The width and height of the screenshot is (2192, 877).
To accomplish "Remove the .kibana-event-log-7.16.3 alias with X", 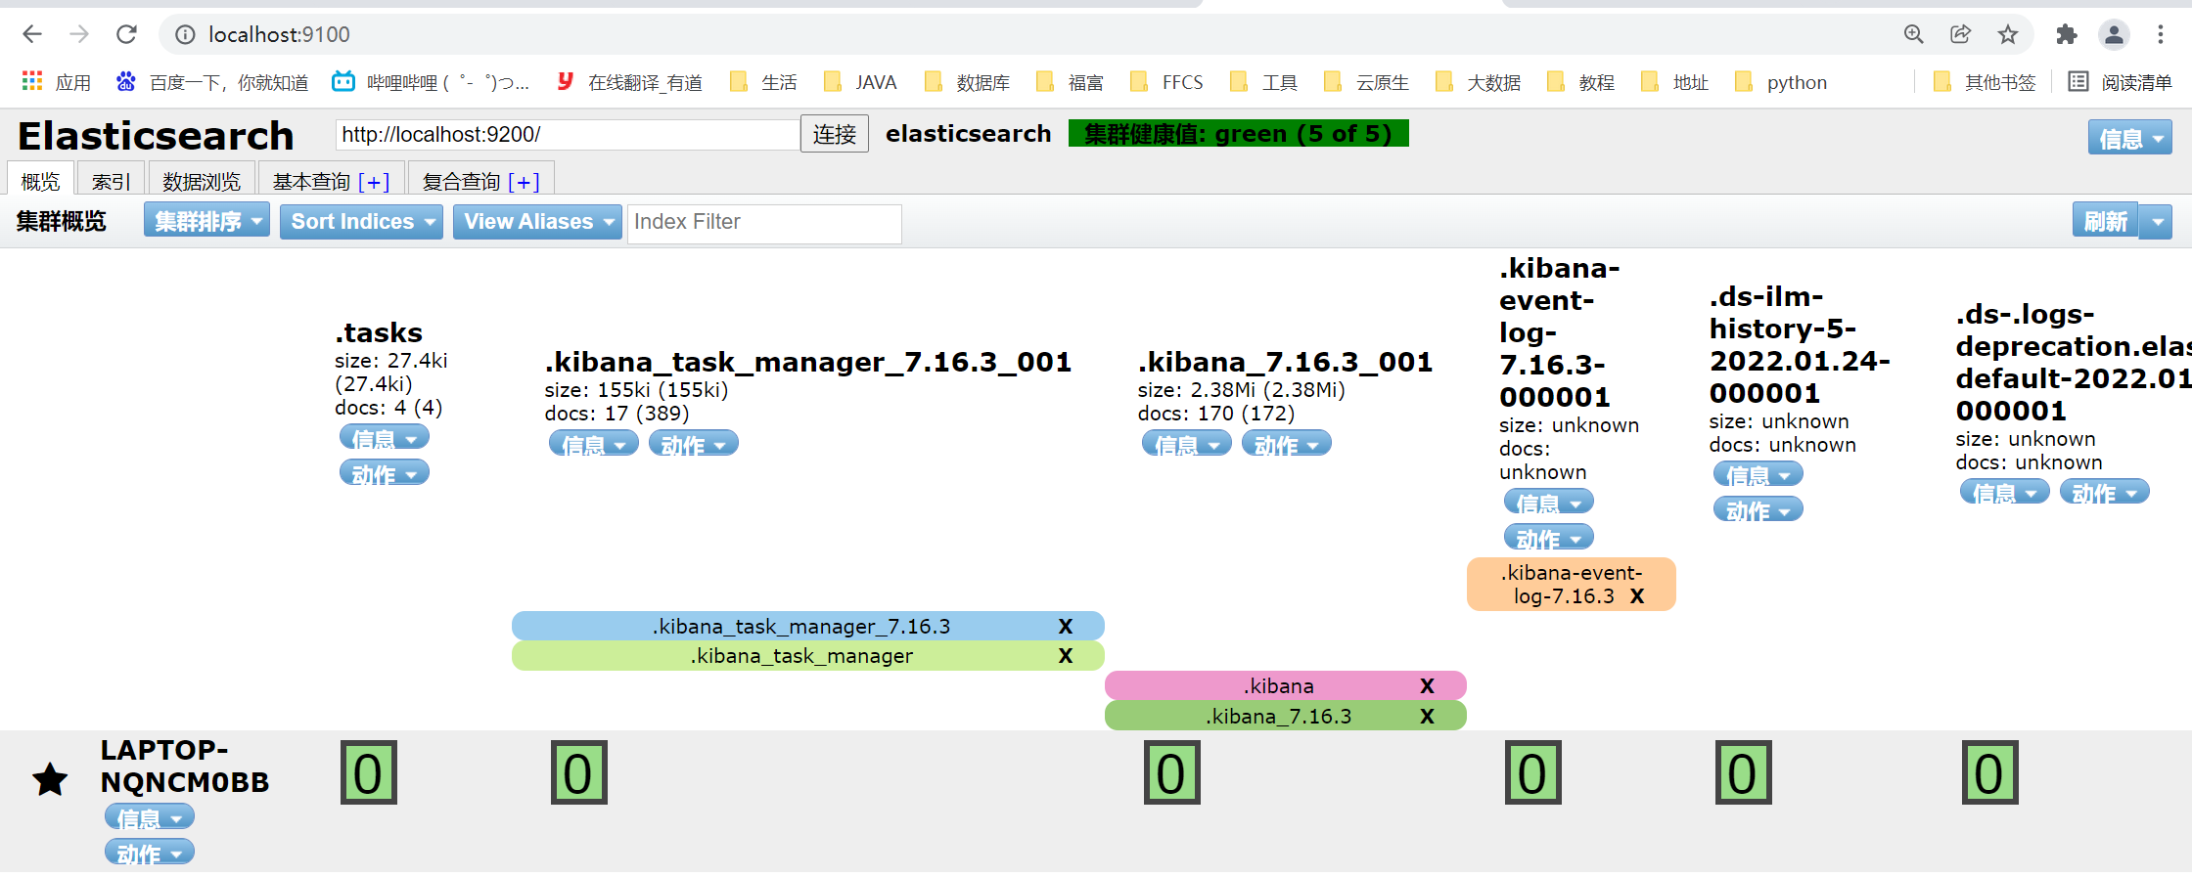I will pos(1637,596).
